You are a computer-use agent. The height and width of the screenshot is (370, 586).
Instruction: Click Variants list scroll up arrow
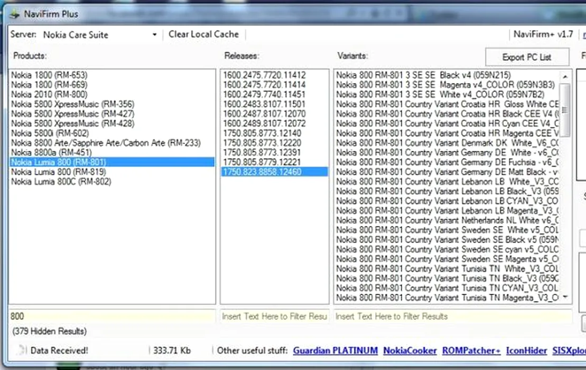coord(565,77)
